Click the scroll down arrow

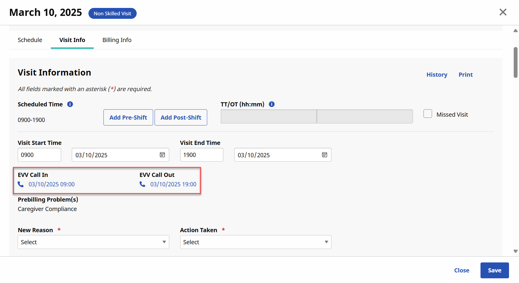coord(515,251)
